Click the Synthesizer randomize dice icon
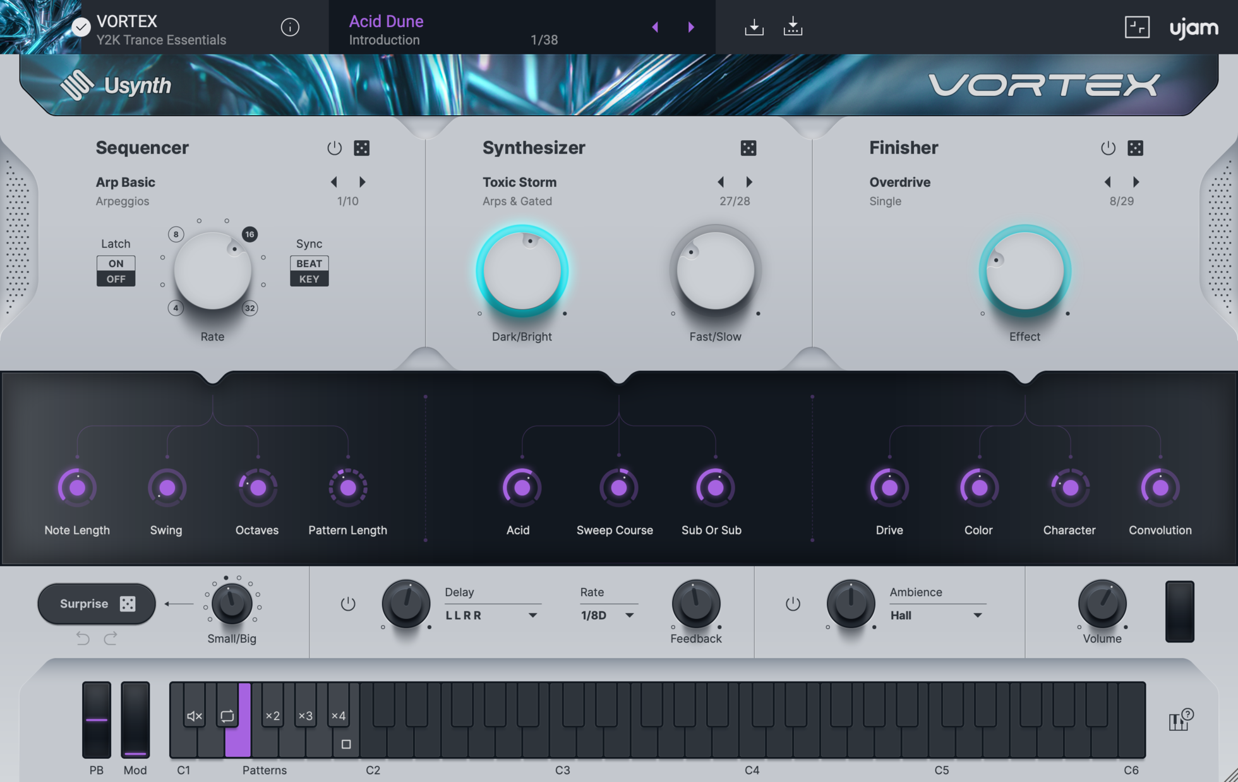This screenshot has height=782, width=1238. (749, 147)
